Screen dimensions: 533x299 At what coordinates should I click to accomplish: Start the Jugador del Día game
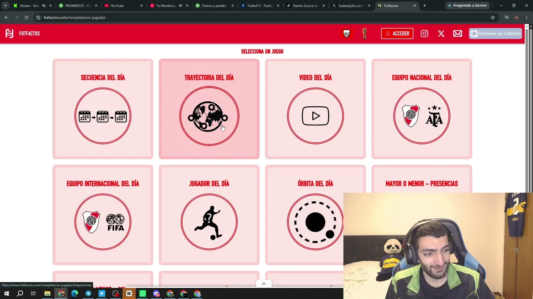tap(209, 215)
